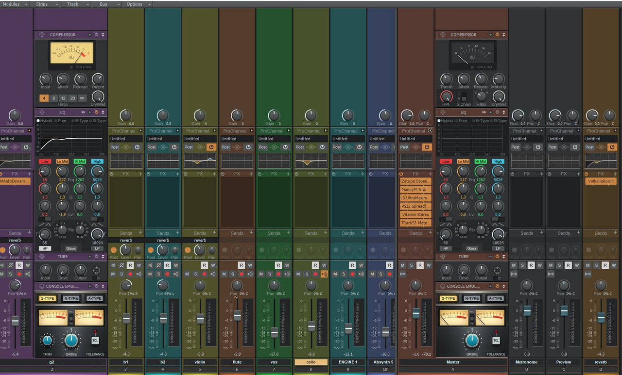Open iZotope Ozone plugin in Master FX

[415, 181]
